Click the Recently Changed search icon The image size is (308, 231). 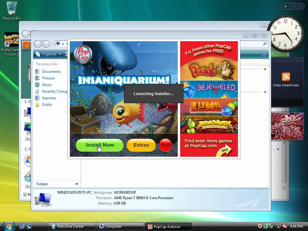click(x=37, y=91)
